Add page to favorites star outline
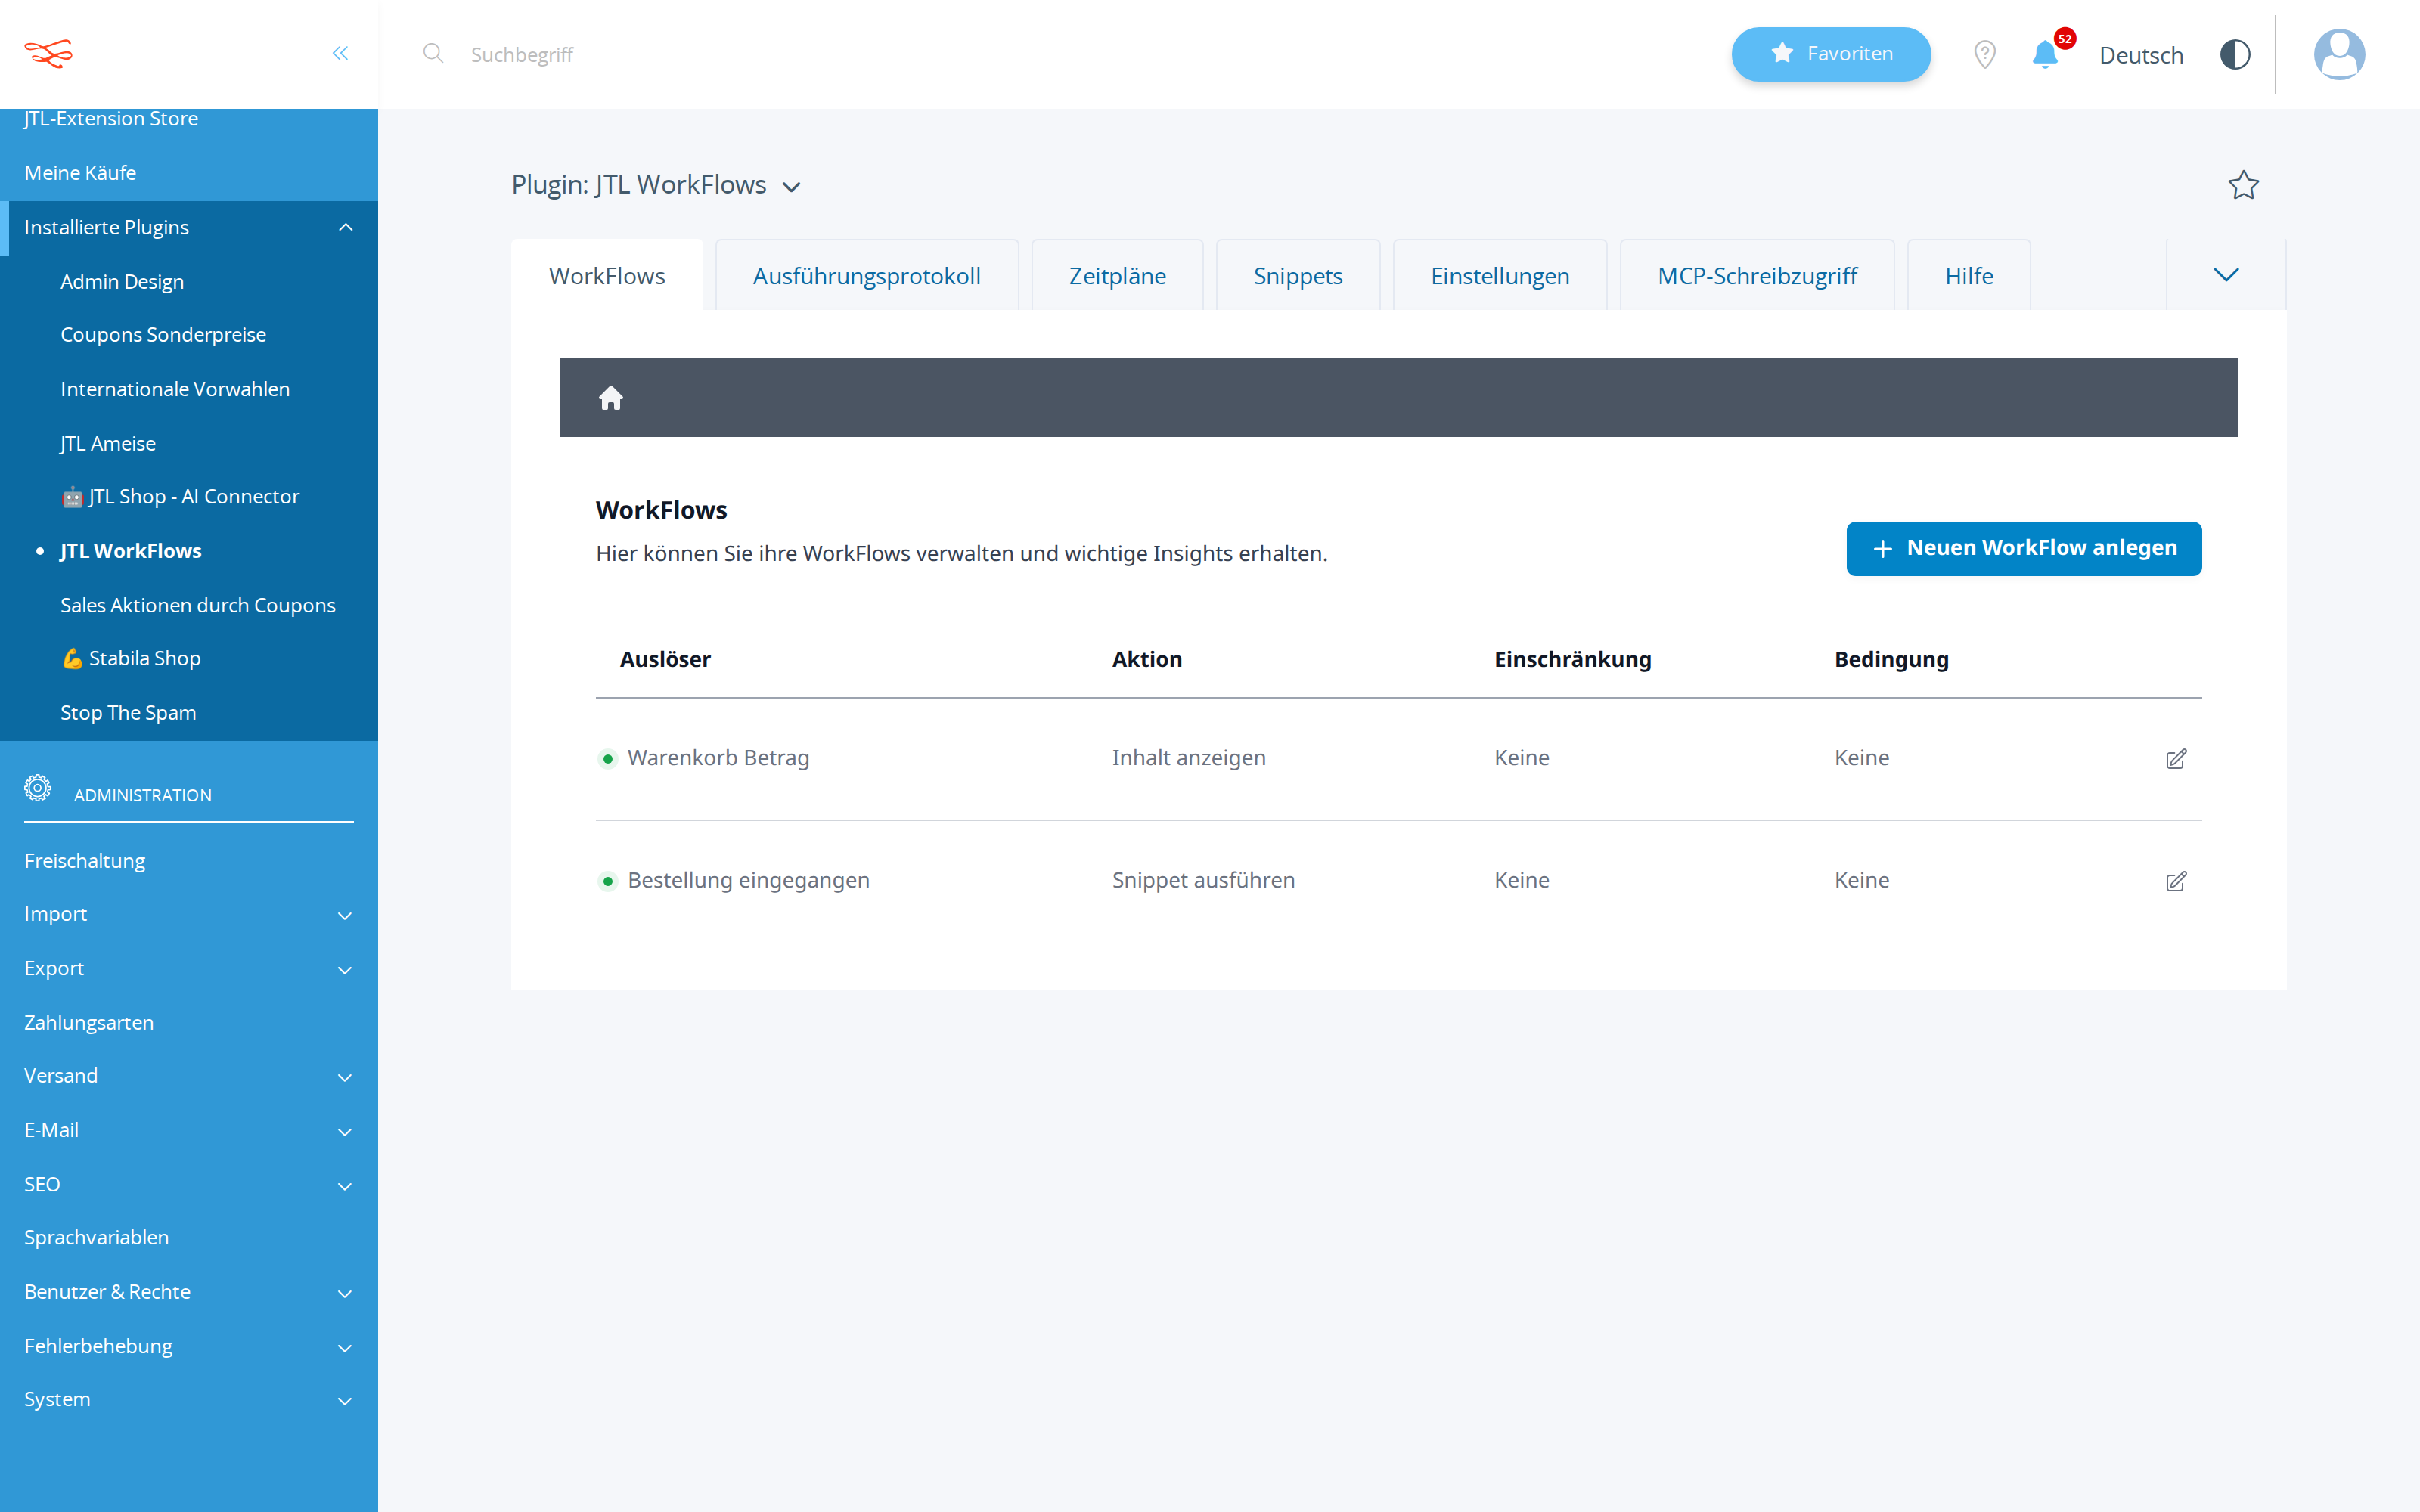The width and height of the screenshot is (2420, 1512). coord(2243,185)
